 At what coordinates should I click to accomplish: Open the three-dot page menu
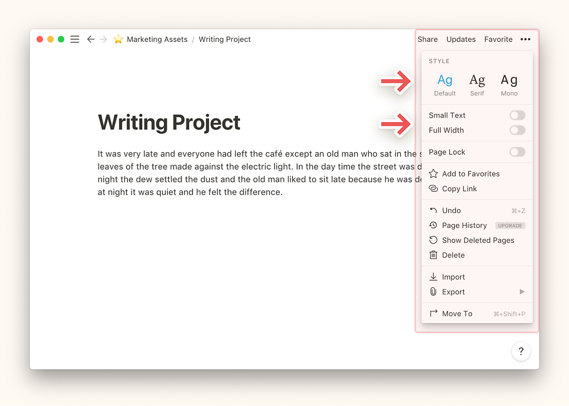[x=525, y=39]
